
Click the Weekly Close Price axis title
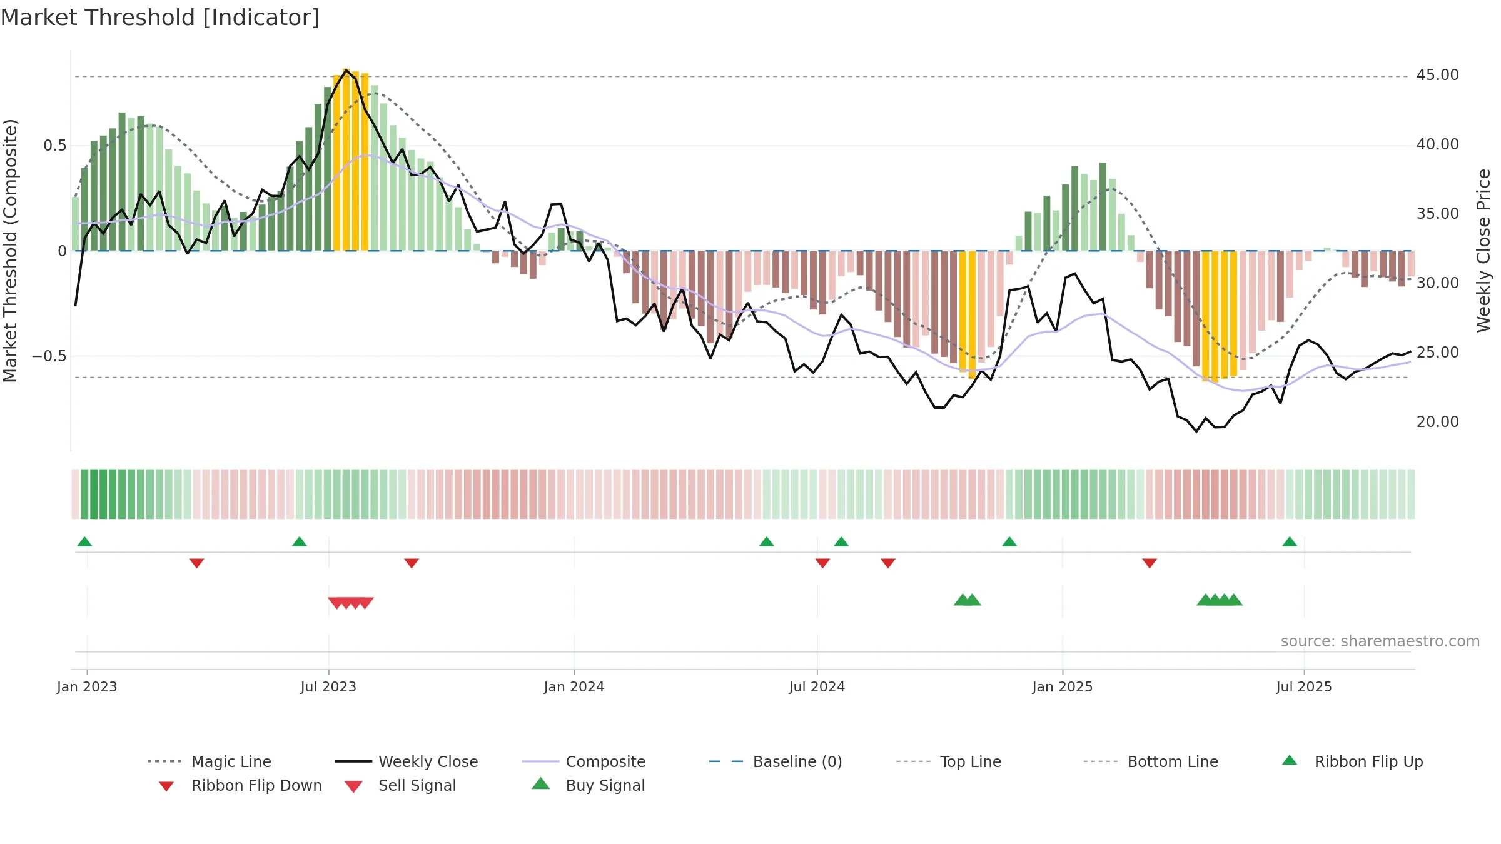tap(1483, 250)
